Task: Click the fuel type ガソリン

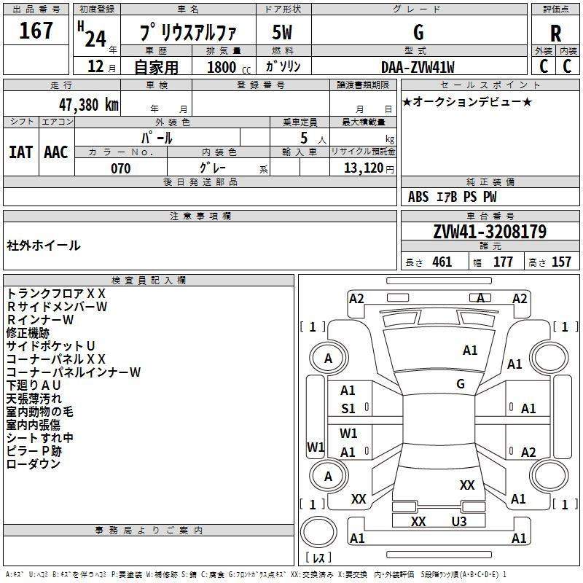Action: pos(283,66)
